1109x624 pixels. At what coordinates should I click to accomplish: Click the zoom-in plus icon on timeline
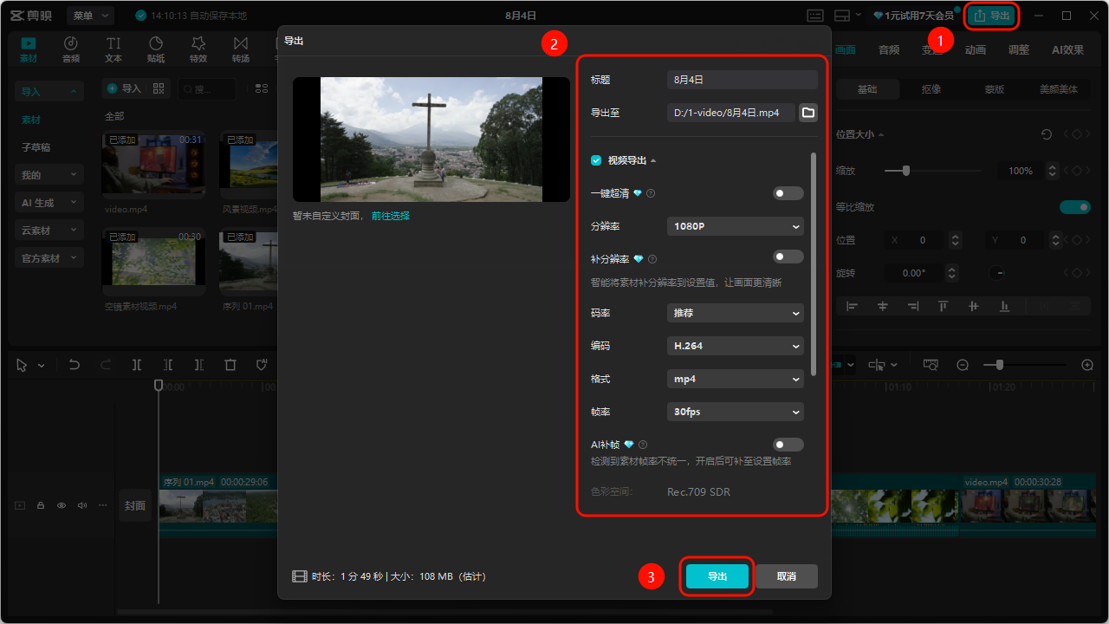[x=1088, y=365]
